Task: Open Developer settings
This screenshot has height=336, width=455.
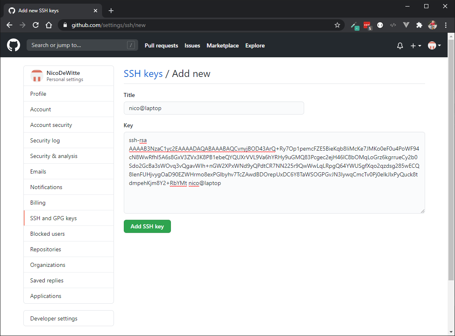Action: point(69,318)
